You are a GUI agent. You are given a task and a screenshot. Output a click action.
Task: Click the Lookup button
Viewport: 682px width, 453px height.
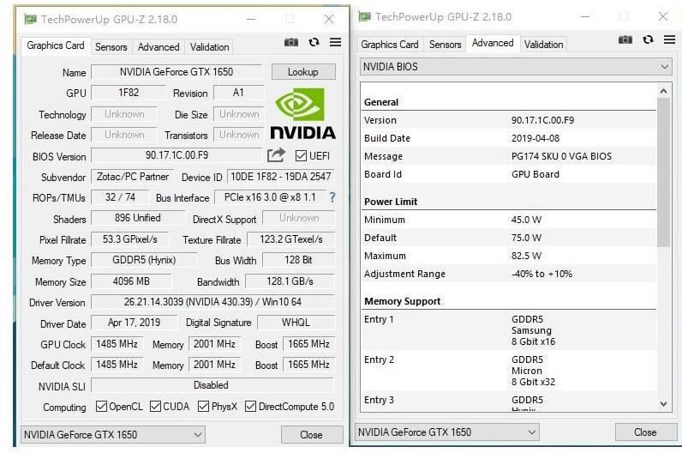[x=303, y=72]
